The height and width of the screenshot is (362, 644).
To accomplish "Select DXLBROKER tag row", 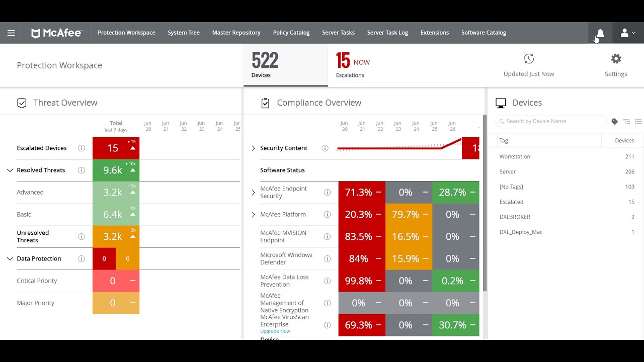I will 567,217.
